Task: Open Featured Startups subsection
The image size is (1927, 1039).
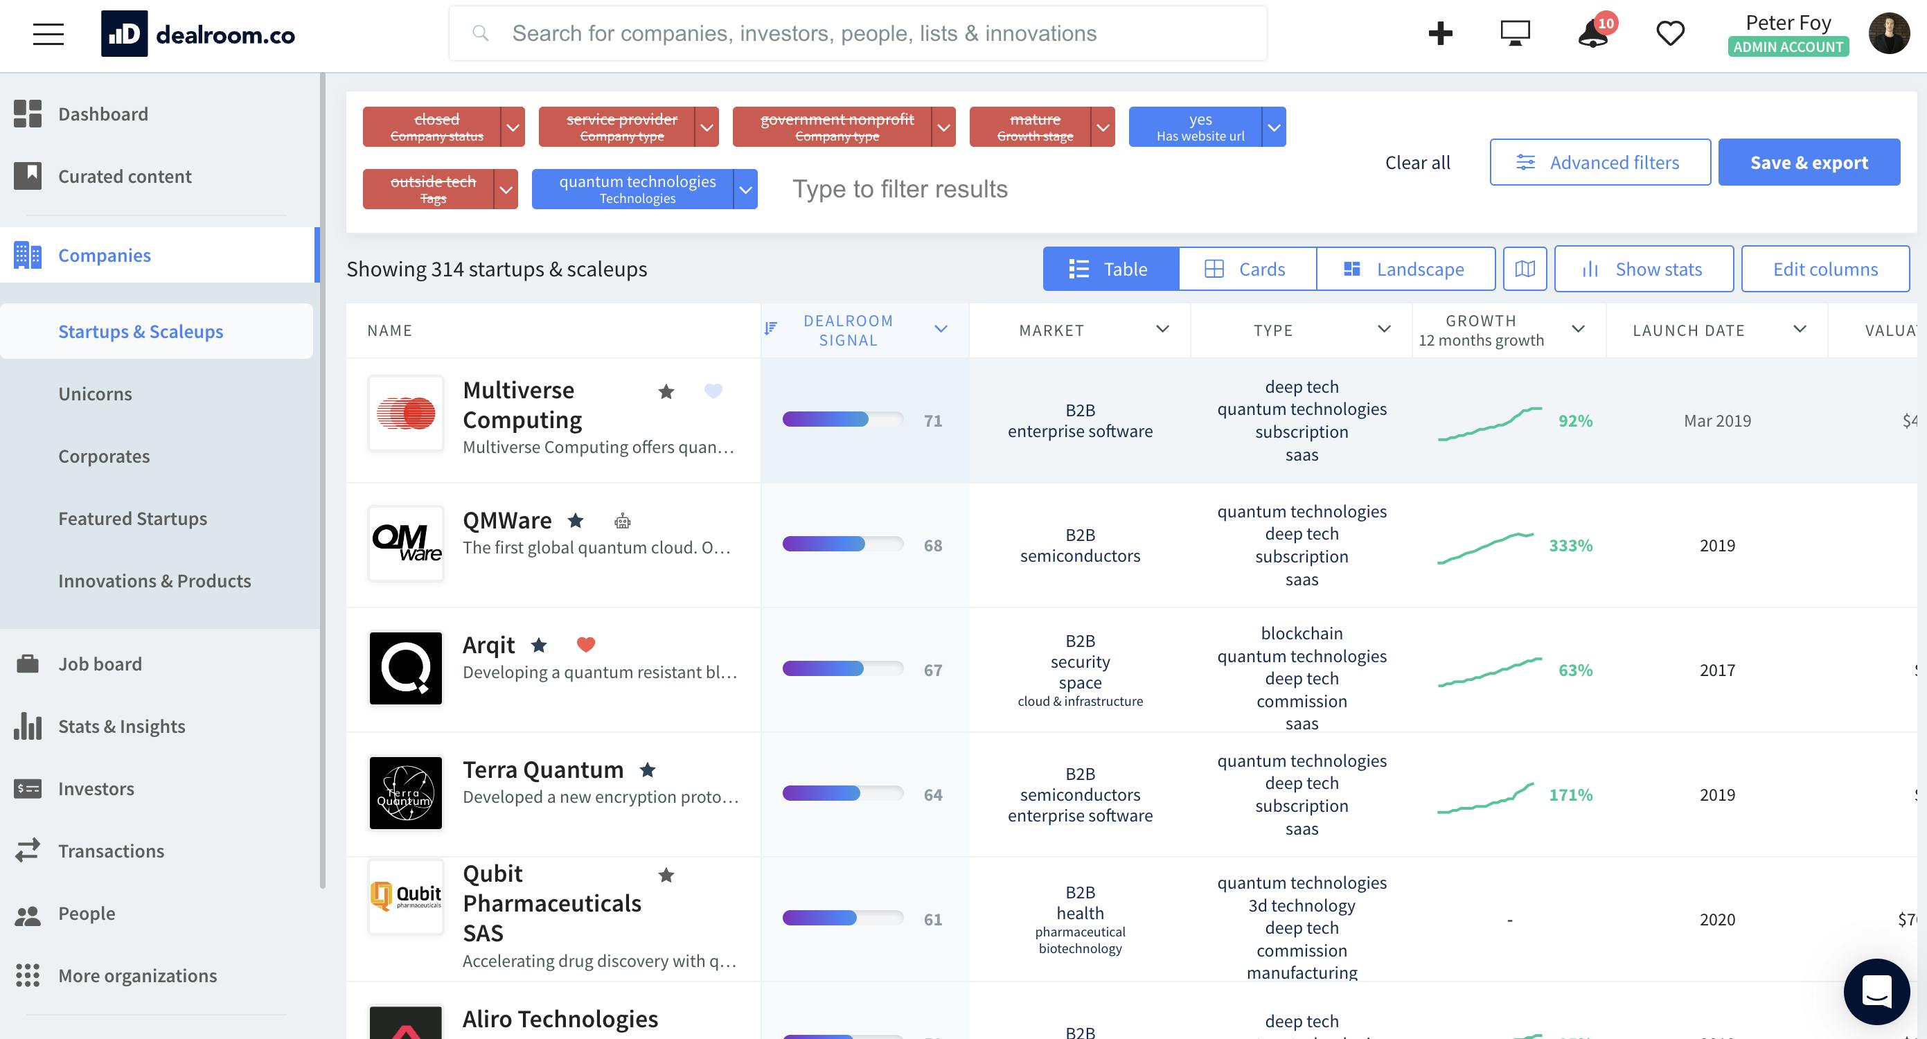Action: tap(132, 518)
